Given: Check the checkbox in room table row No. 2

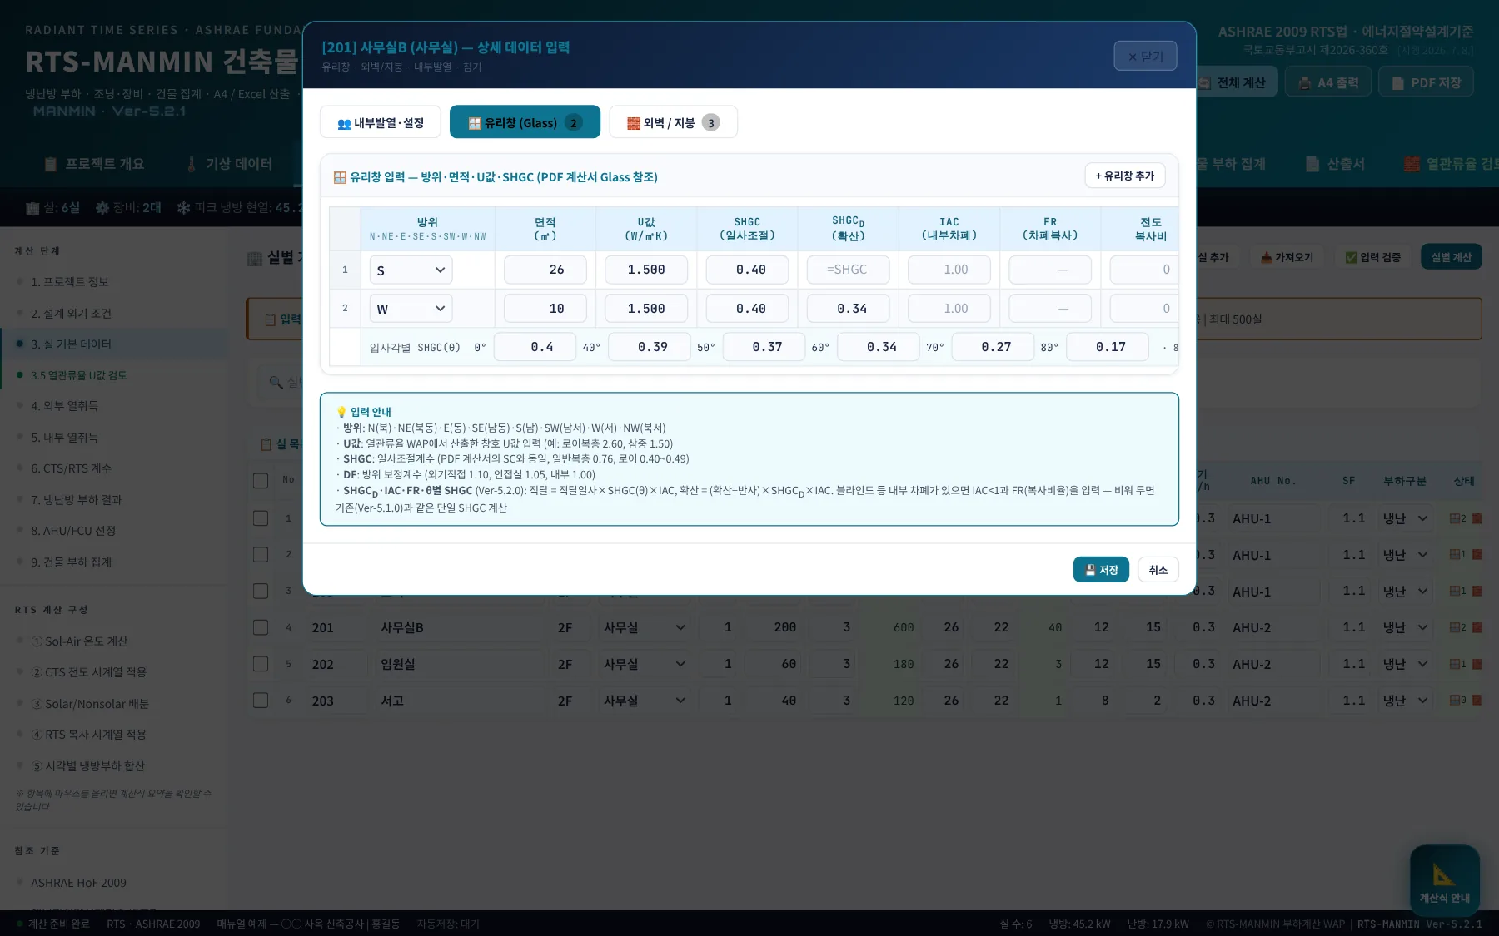Looking at the screenshot, I should coord(261,554).
